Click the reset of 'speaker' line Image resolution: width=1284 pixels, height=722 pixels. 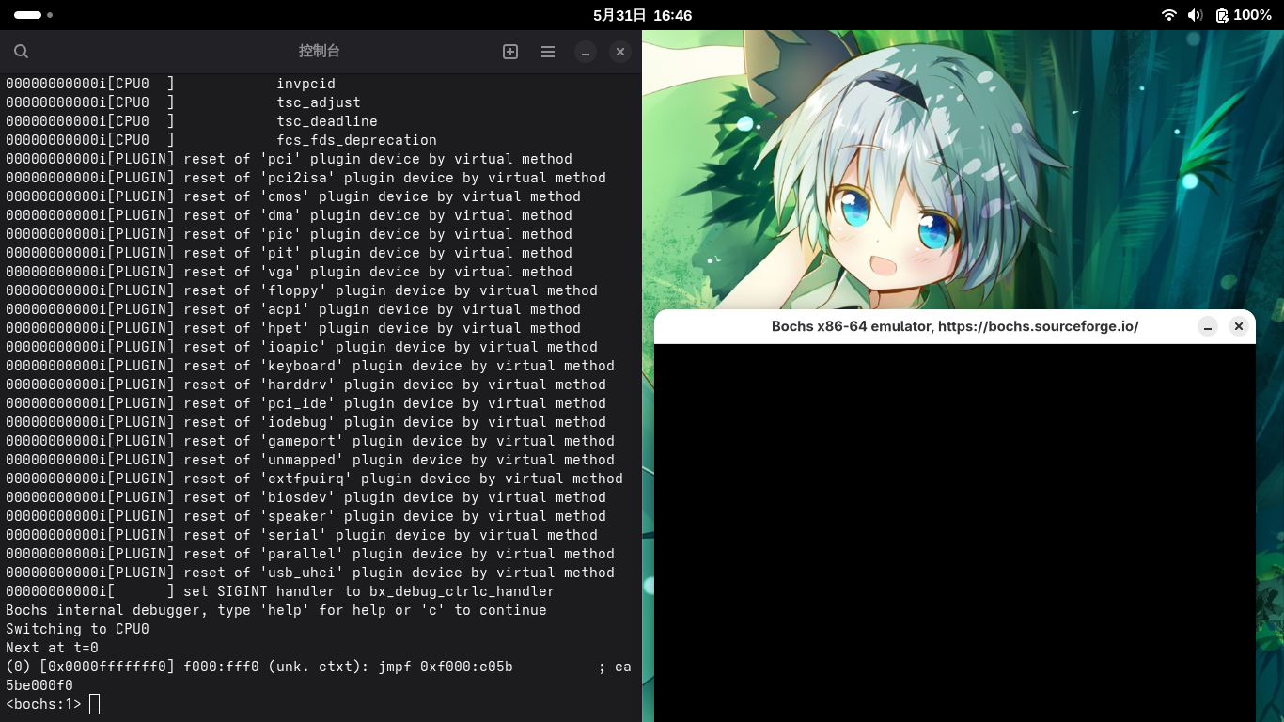pyautogui.click(x=305, y=516)
